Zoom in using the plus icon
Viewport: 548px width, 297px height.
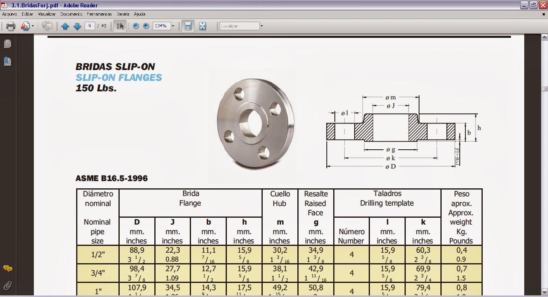145,26
